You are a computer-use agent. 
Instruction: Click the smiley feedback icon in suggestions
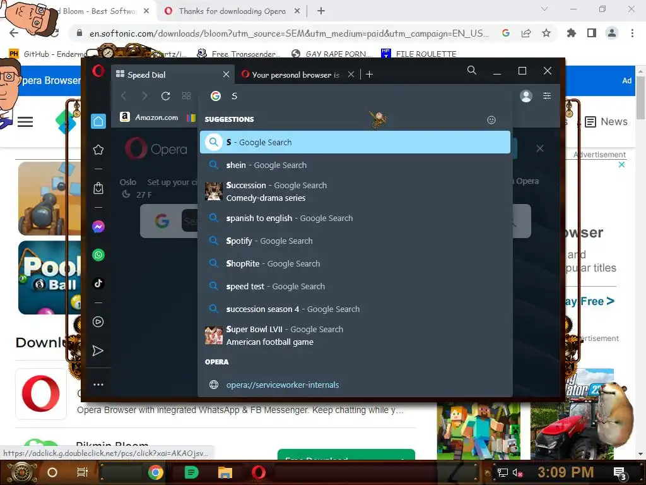pyautogui.click(x=491, y=120)
